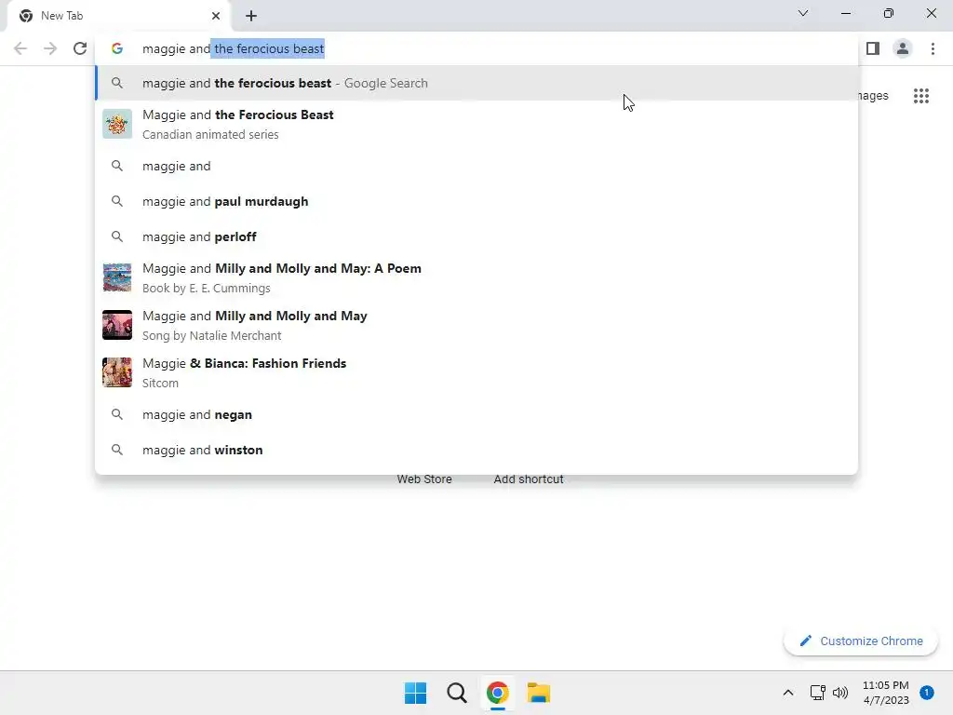This screenshot has height=715, width=953.
Task: Select 'maggie and paul murdaugh' suggestion
Action: tap(476, 201)
